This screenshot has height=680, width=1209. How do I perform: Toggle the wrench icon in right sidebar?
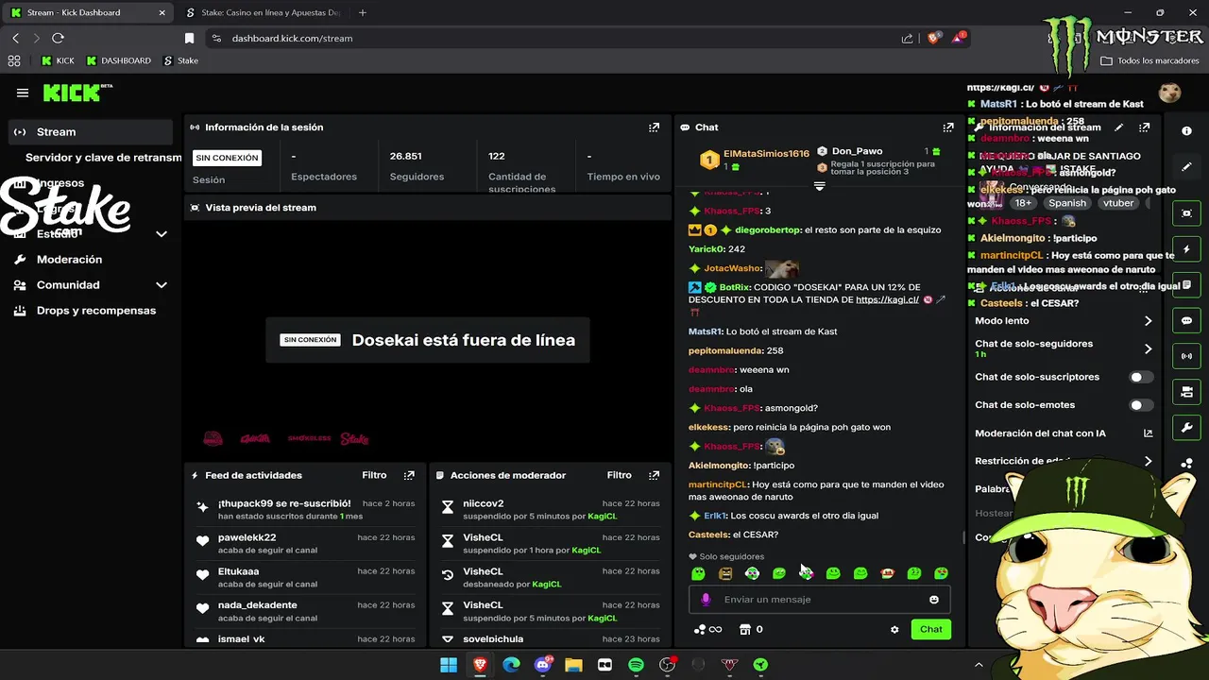pos(1186,428)
